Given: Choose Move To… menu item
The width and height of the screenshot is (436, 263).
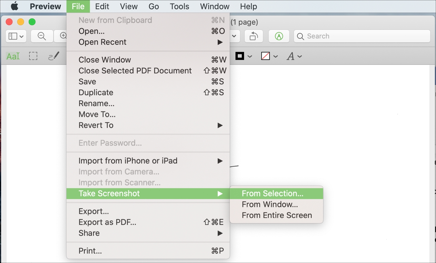Looking at the screenshot, I should coord(148,114).
